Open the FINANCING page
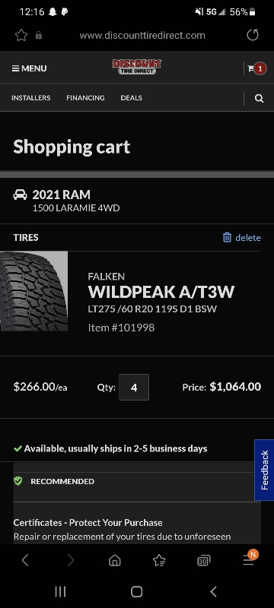 click(85, 98)
